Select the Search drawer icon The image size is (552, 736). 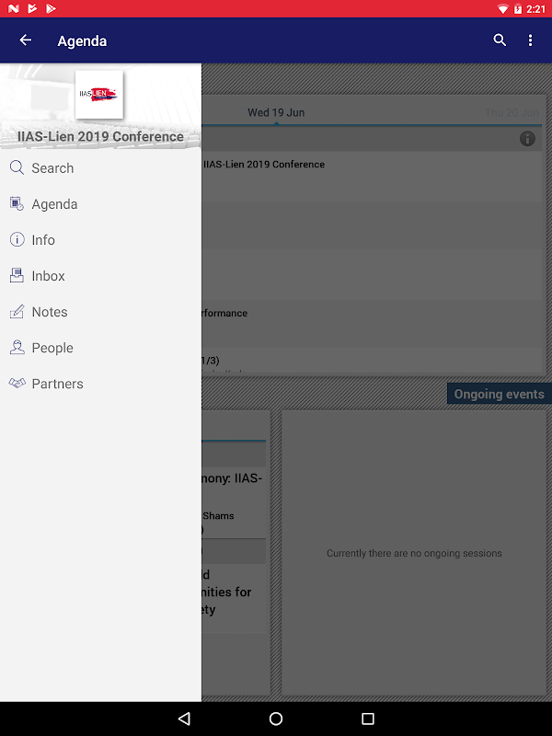tap(17, 167)
